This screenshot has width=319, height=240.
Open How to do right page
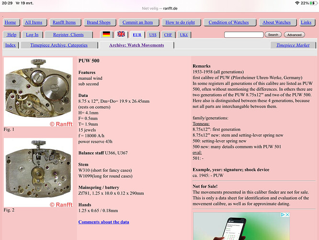[x=180, y=23]
